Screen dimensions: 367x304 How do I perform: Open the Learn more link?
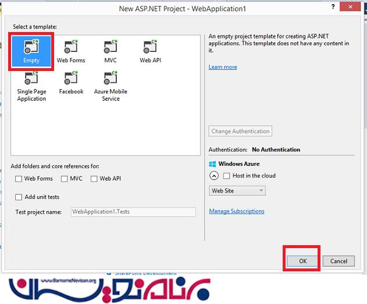pyautogui.click(x=223, y=67)
